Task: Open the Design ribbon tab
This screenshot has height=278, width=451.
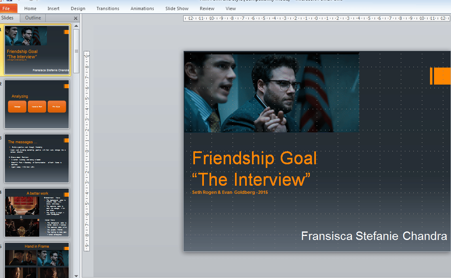Action: click(78, 8)
